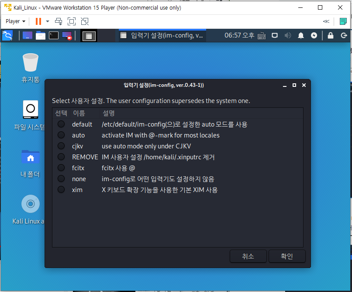The image size is (352, 292).
Task: Expand the power options arrow beside pause
Action: [48, 21]
